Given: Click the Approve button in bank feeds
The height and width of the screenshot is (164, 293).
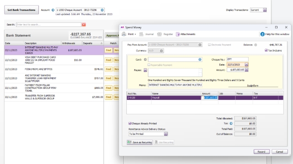Looking at the screenshot, I should 112,36.
